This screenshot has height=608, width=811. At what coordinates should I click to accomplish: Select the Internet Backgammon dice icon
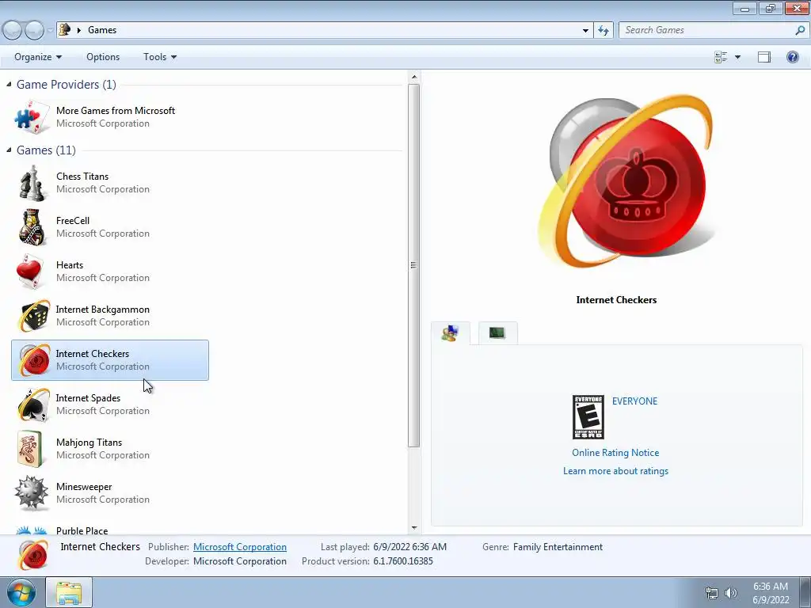[33, 315]
